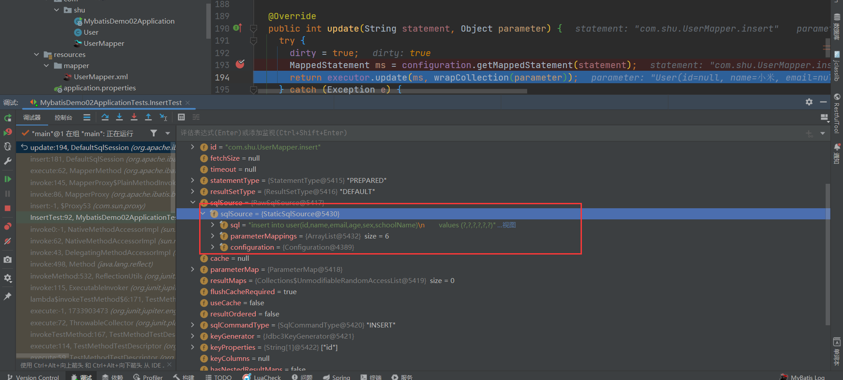The height and width of the screenshot is (380, 843).
Task: Expand the sql string value
Action: (213, 225)
